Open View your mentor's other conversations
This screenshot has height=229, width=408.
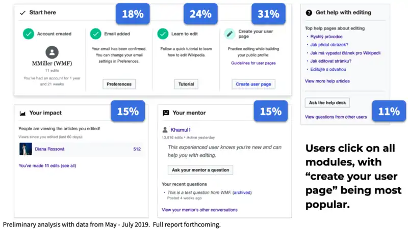[199, 210]
